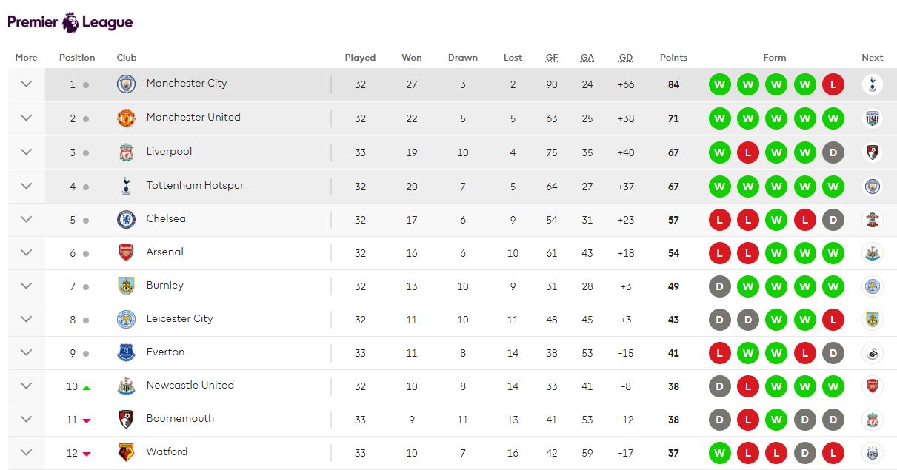Click Everton club crest icon

pos(126,352)
